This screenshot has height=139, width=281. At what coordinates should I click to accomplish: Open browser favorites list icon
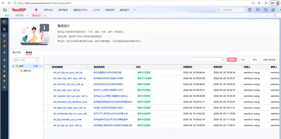point(266,3)
